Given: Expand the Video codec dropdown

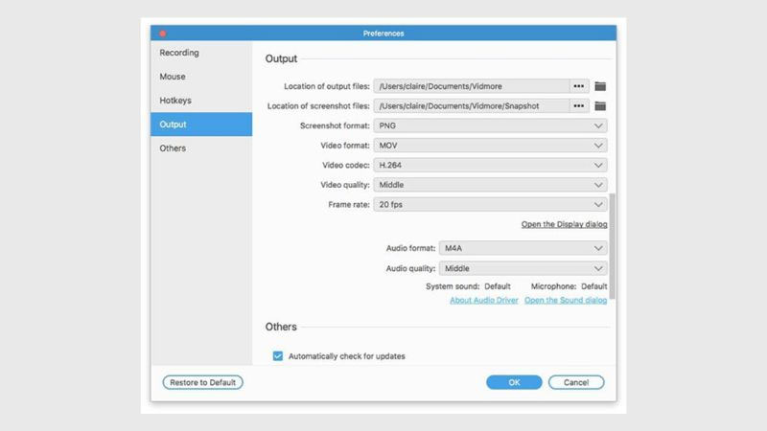Looking at the screenshot, I should [490, 165].
